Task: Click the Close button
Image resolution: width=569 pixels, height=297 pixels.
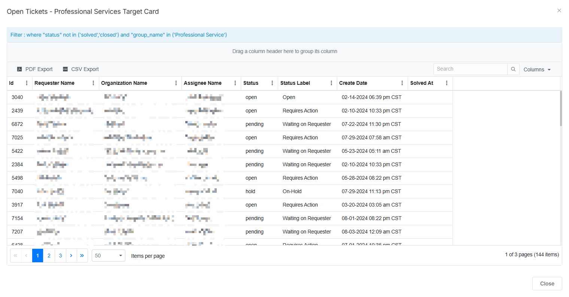Action: [547, 284]
